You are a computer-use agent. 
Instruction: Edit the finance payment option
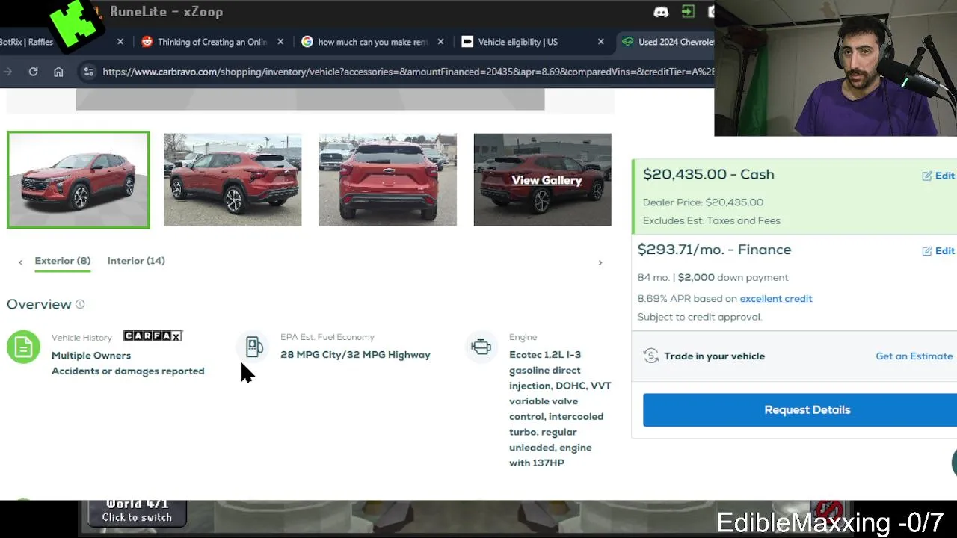938,251
